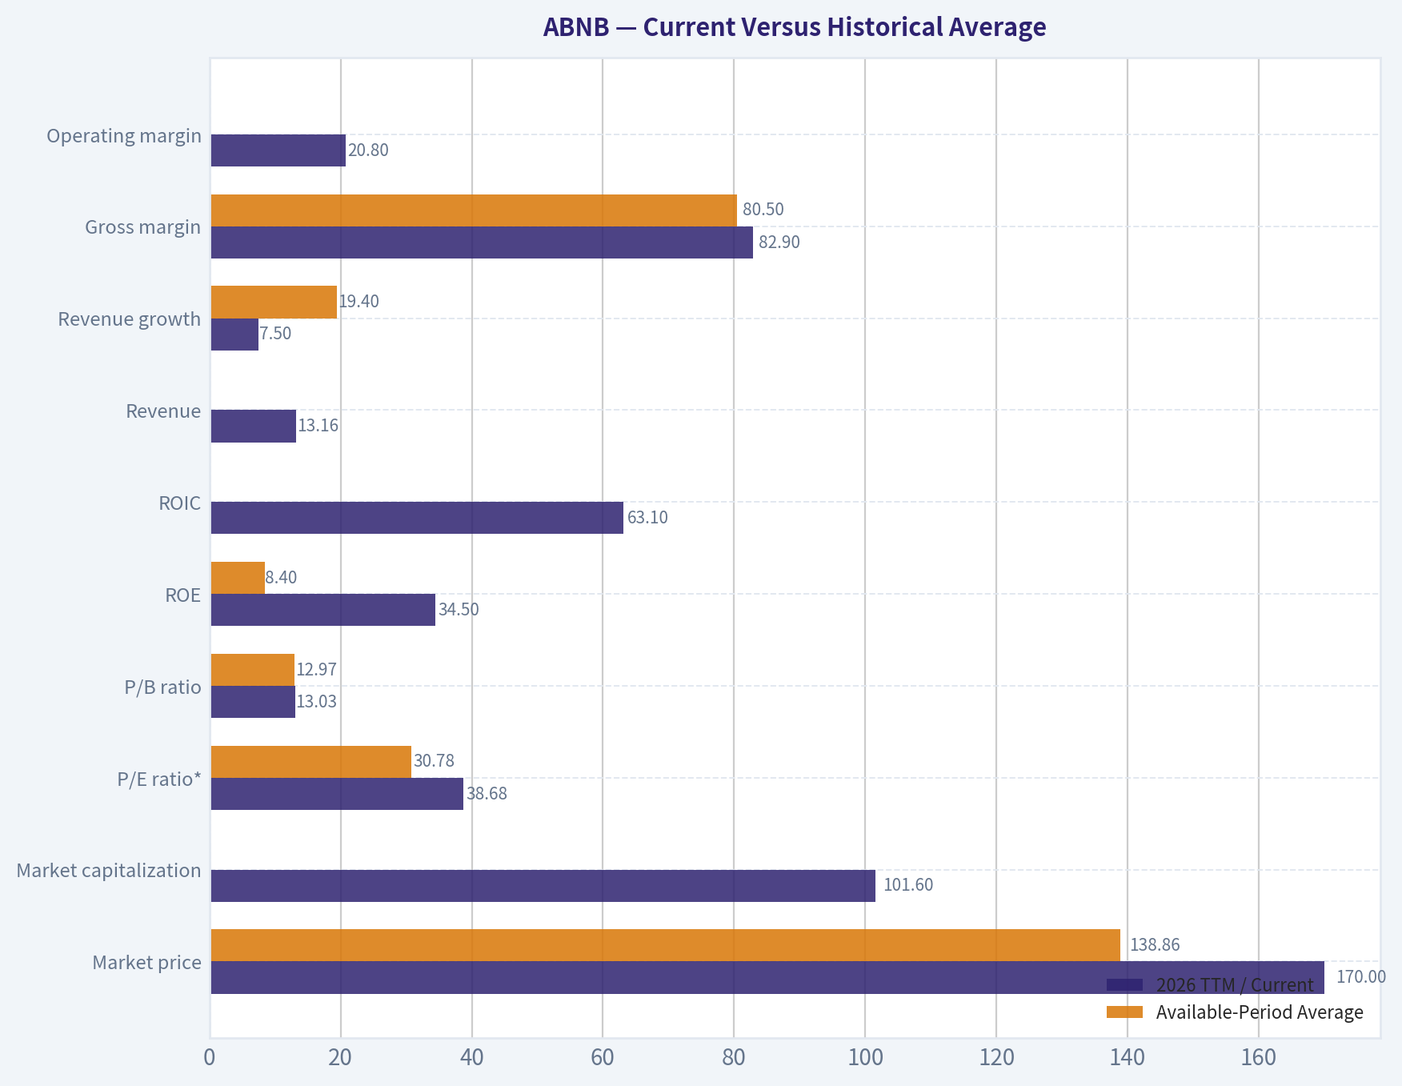Click the orange Available-Period Average legend swatch
1402x1086 pixels.
1124,1012
